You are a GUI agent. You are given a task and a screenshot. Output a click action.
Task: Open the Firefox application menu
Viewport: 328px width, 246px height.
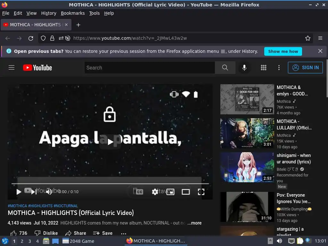[320, 38]
